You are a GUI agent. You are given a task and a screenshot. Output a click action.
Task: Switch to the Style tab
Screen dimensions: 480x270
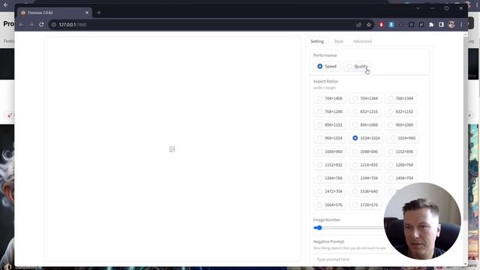coord(338,41)
